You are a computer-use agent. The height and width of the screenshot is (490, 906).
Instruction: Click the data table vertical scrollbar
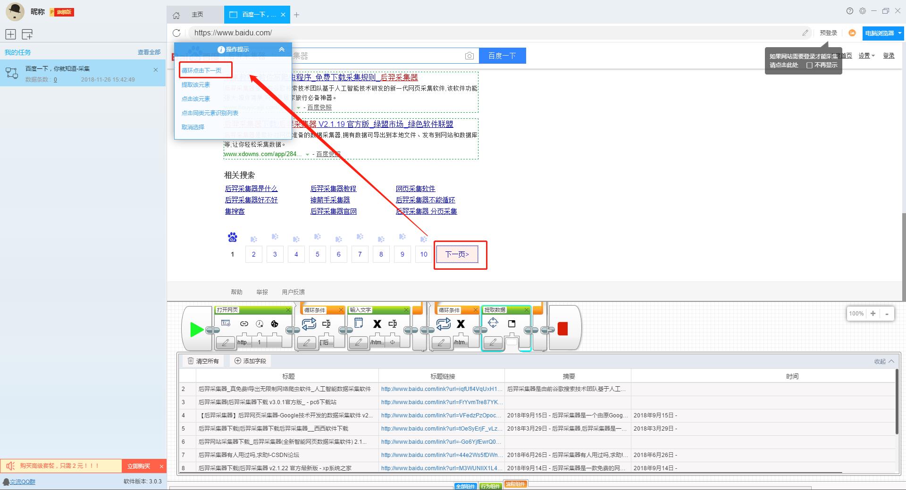(897, 402)
